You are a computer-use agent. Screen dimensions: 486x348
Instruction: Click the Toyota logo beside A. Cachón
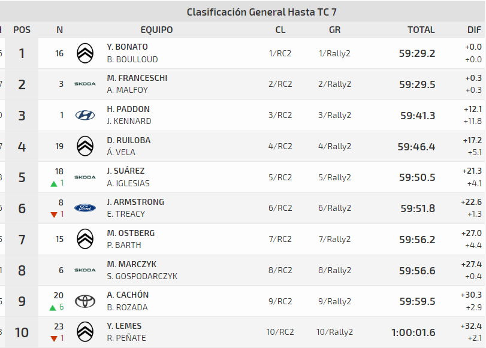coord(85,301)
